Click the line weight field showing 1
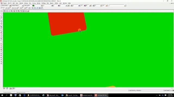The width and height of the screenshot is (174, 97). coord(47,5)
